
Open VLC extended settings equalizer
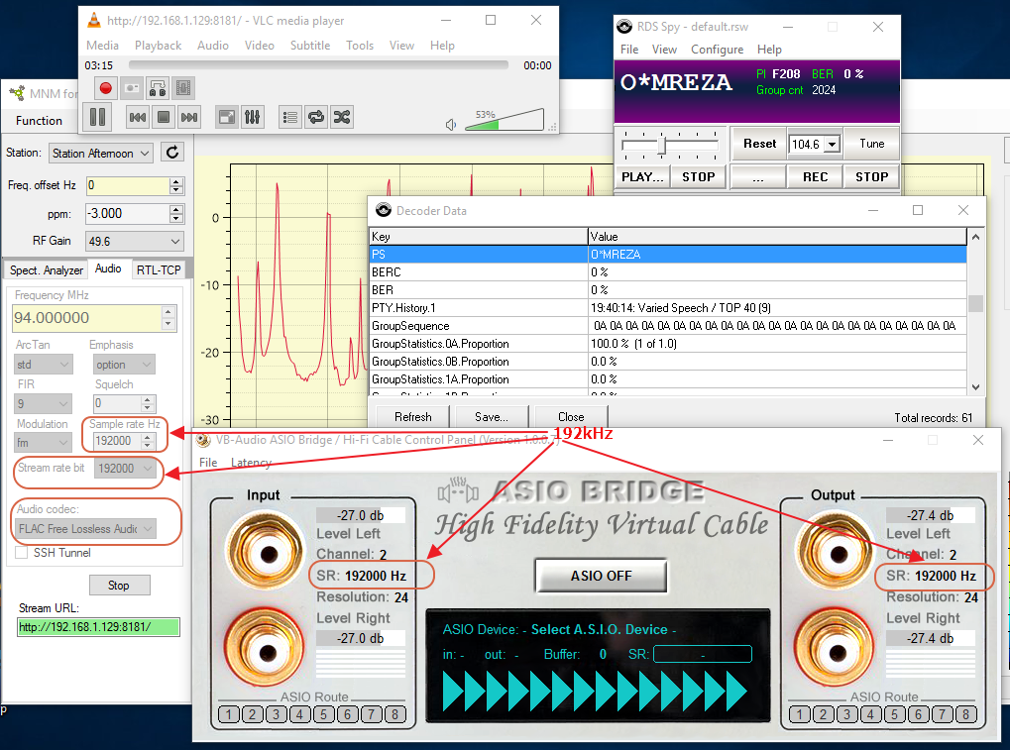(253, 117)
